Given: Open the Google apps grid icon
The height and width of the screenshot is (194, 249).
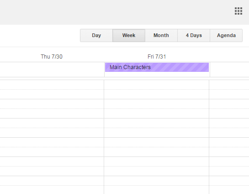Looking at the screenshot, I should point(238,11).
